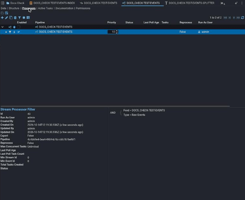Screen dimensions: 245x200
Task: Open the Active Tasks sub-tab
Action: coord(45,8)
